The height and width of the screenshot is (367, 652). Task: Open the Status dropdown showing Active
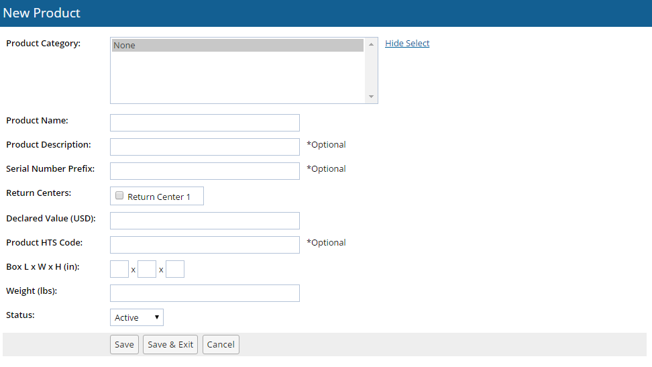click(x=136, y=317)
